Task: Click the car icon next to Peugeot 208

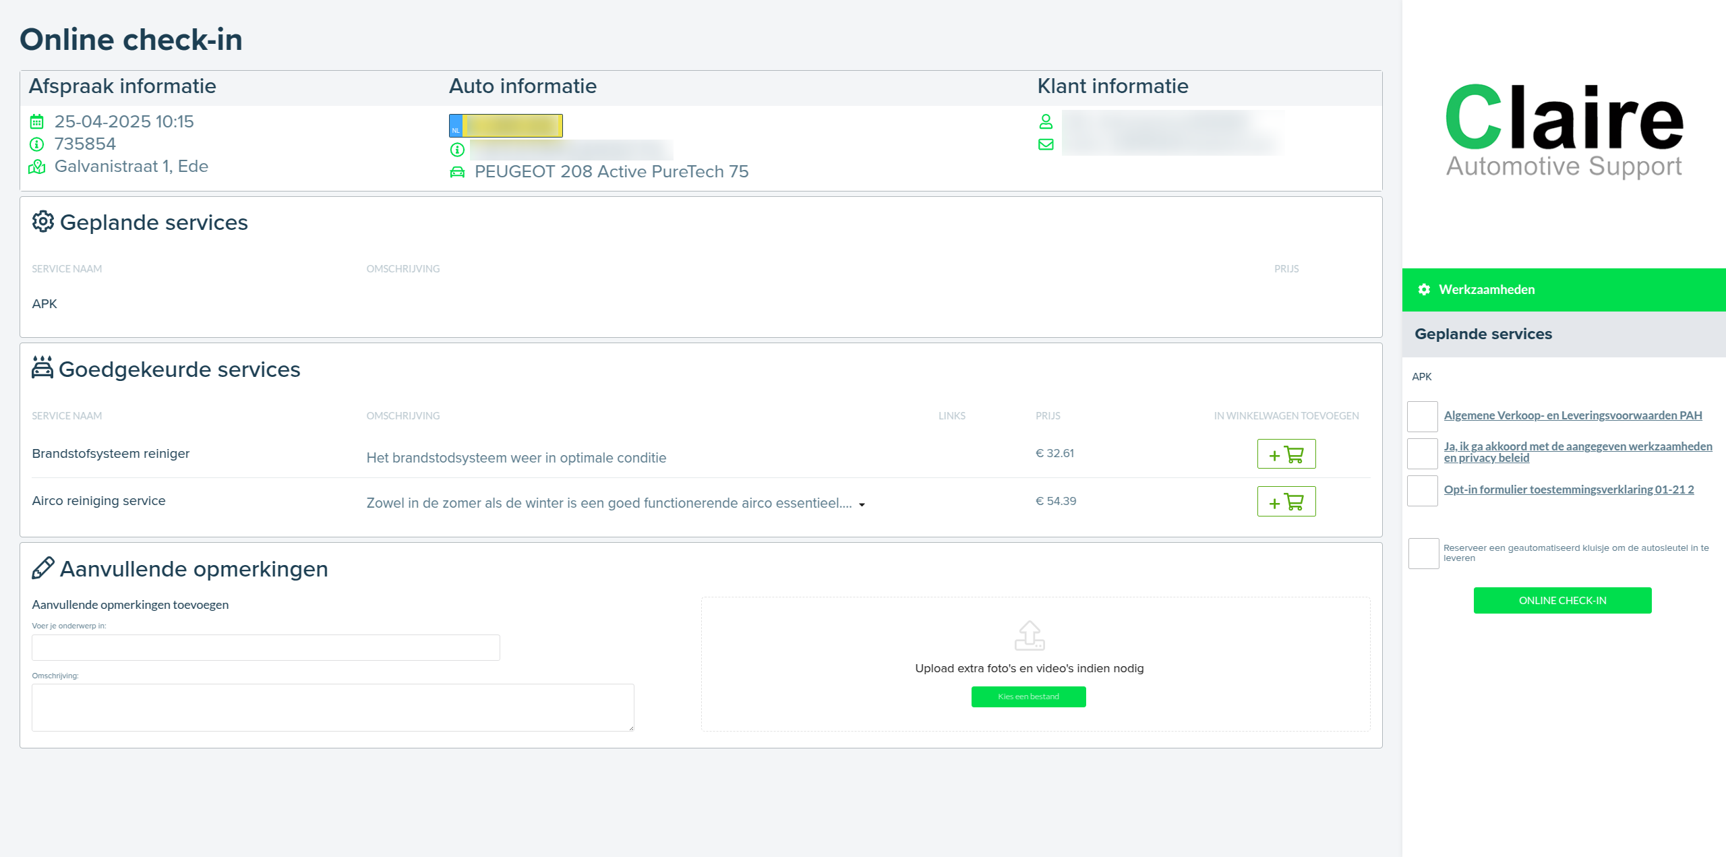Action: tap(457, 172)
